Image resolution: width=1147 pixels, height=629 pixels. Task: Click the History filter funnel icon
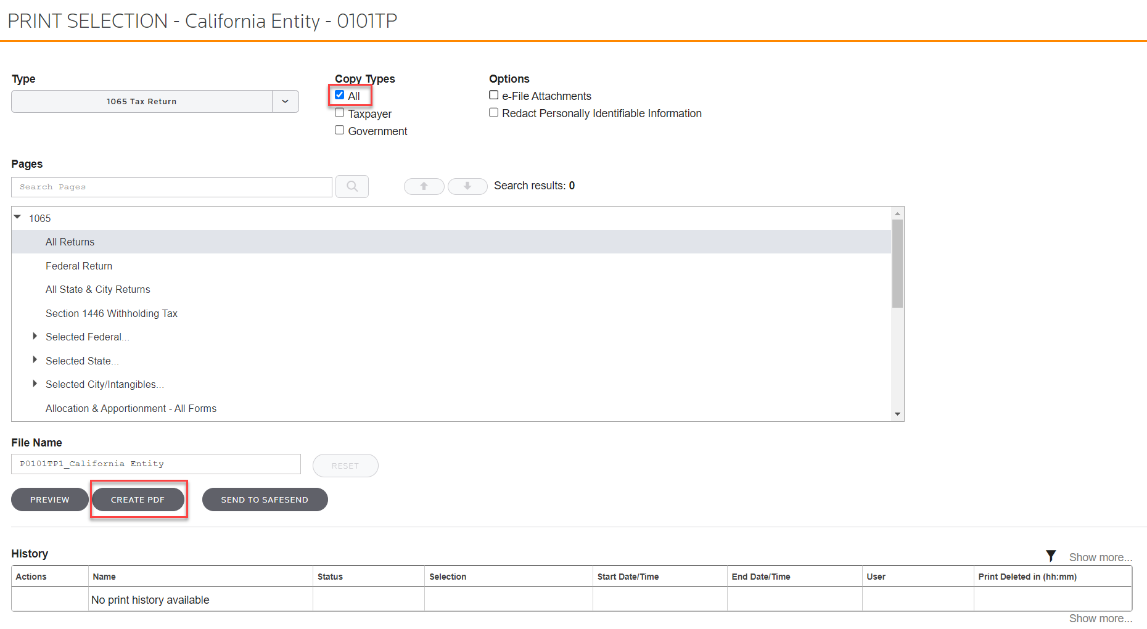coord(1051,556)
